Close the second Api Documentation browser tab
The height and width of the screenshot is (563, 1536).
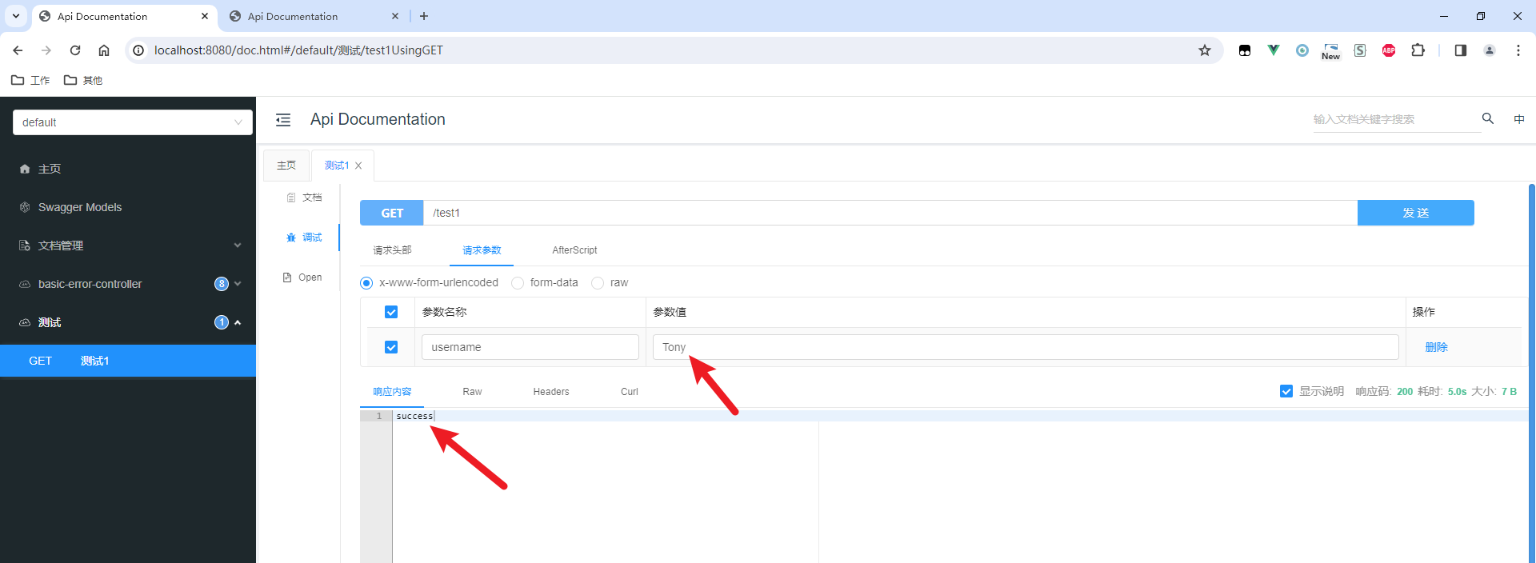coord(395,16)
